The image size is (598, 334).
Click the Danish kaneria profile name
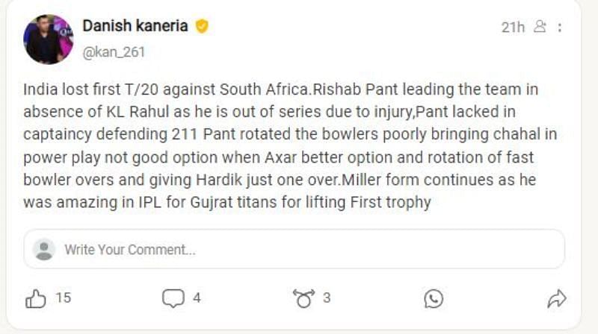click(x=136, y=27)
